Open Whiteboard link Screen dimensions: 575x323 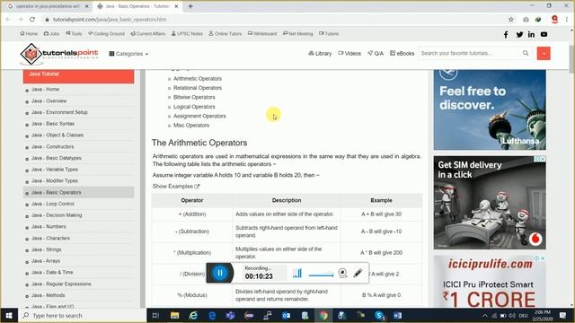pyautogui.click(x=262, y=34)
